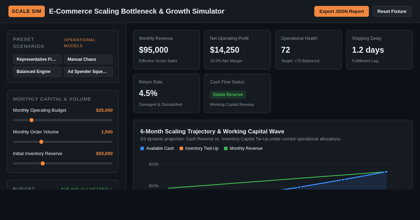Click the green Monthly Revenue legend swatch
420x220 pixels.
coord(226,148)
